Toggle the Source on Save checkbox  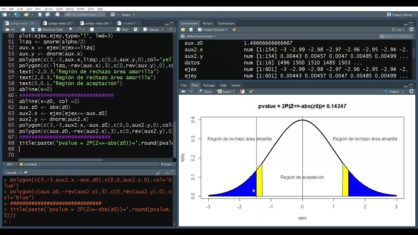point(39,30)
